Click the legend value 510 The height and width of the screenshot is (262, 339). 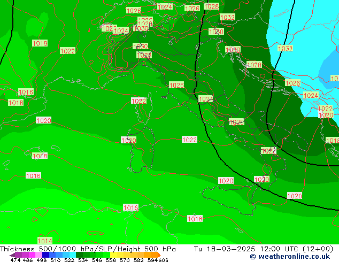pyautogui.click(x=56, y=260)
